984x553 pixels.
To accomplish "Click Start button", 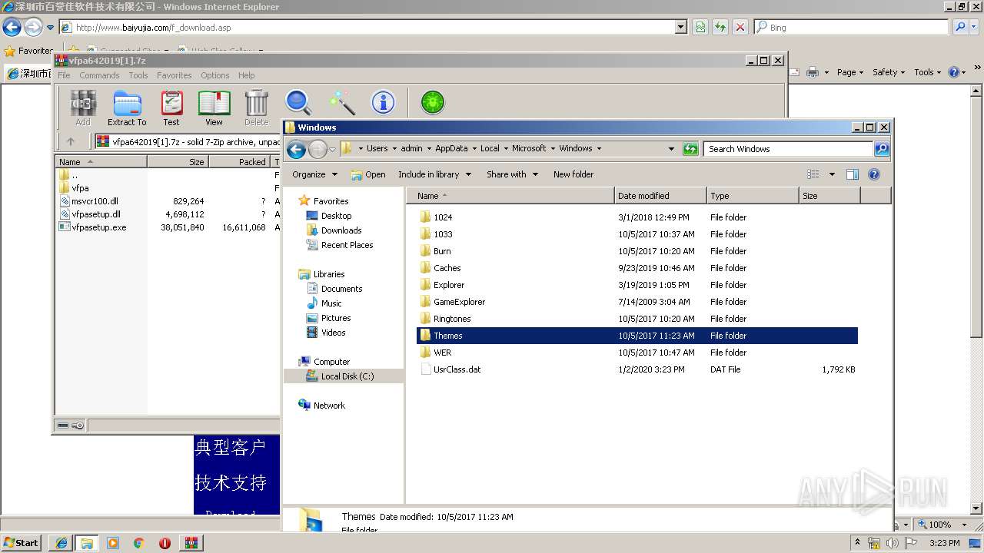I will pos(22,543).
